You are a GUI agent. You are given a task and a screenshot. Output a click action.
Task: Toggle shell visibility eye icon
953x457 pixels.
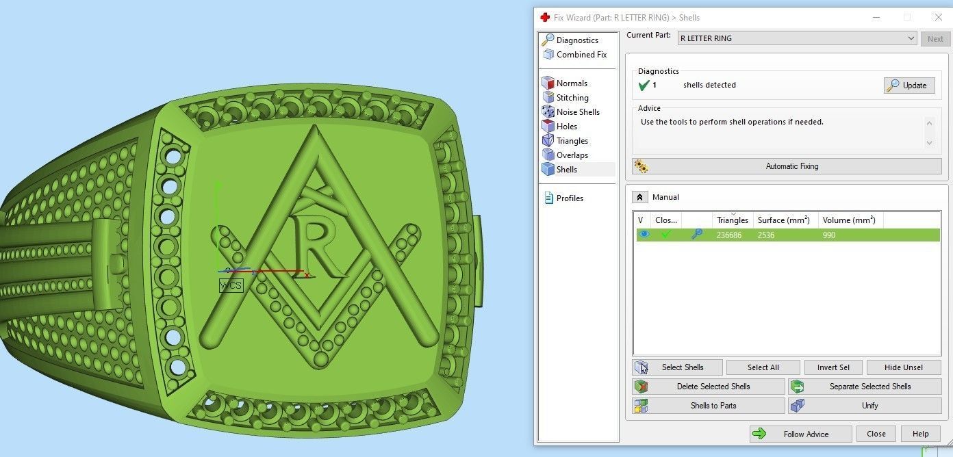pos(644,235)
